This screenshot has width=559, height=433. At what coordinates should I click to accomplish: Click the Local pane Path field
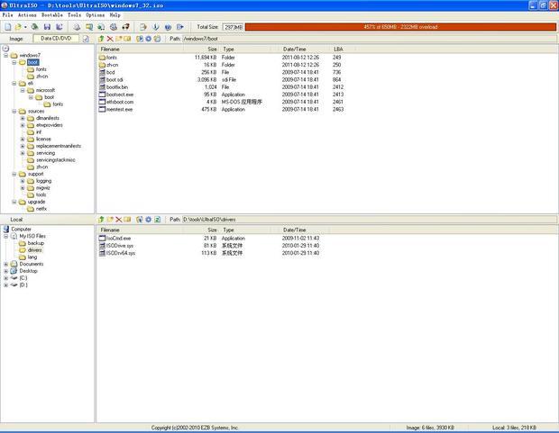click(370, 220)
